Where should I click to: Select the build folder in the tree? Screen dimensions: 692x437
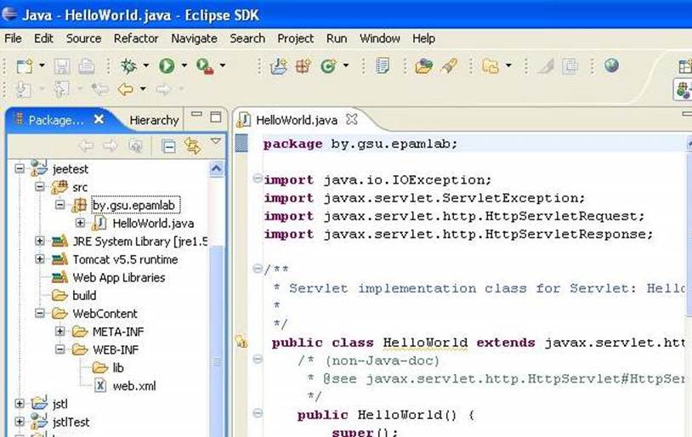click(x=84, y=296)
